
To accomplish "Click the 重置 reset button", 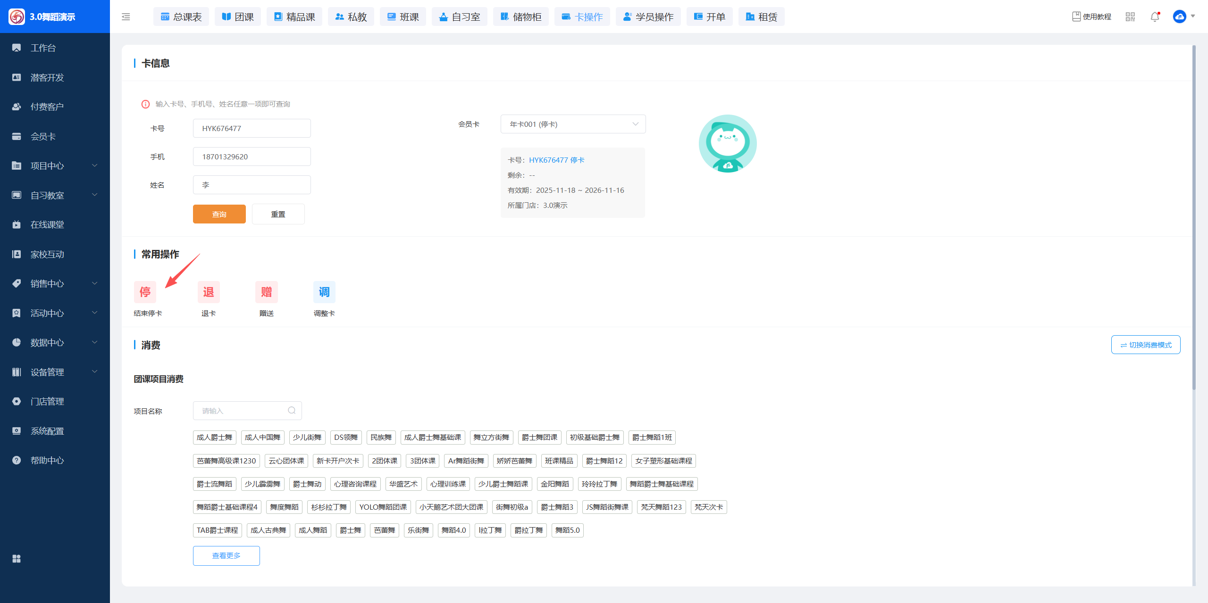I will click(x=278, y=214).
